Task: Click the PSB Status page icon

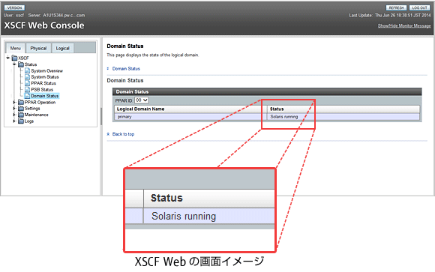Action: coord(27,89)
